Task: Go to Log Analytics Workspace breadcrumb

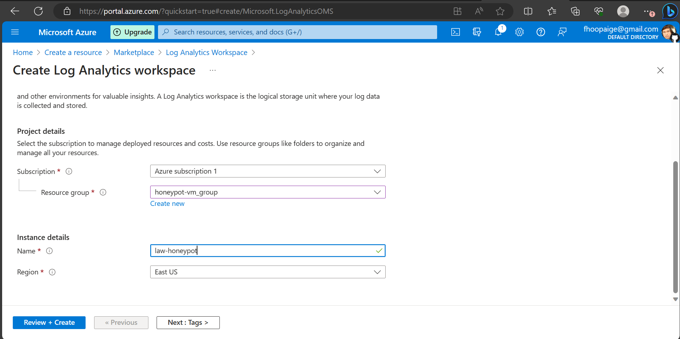Action: (x=206, y=52)
